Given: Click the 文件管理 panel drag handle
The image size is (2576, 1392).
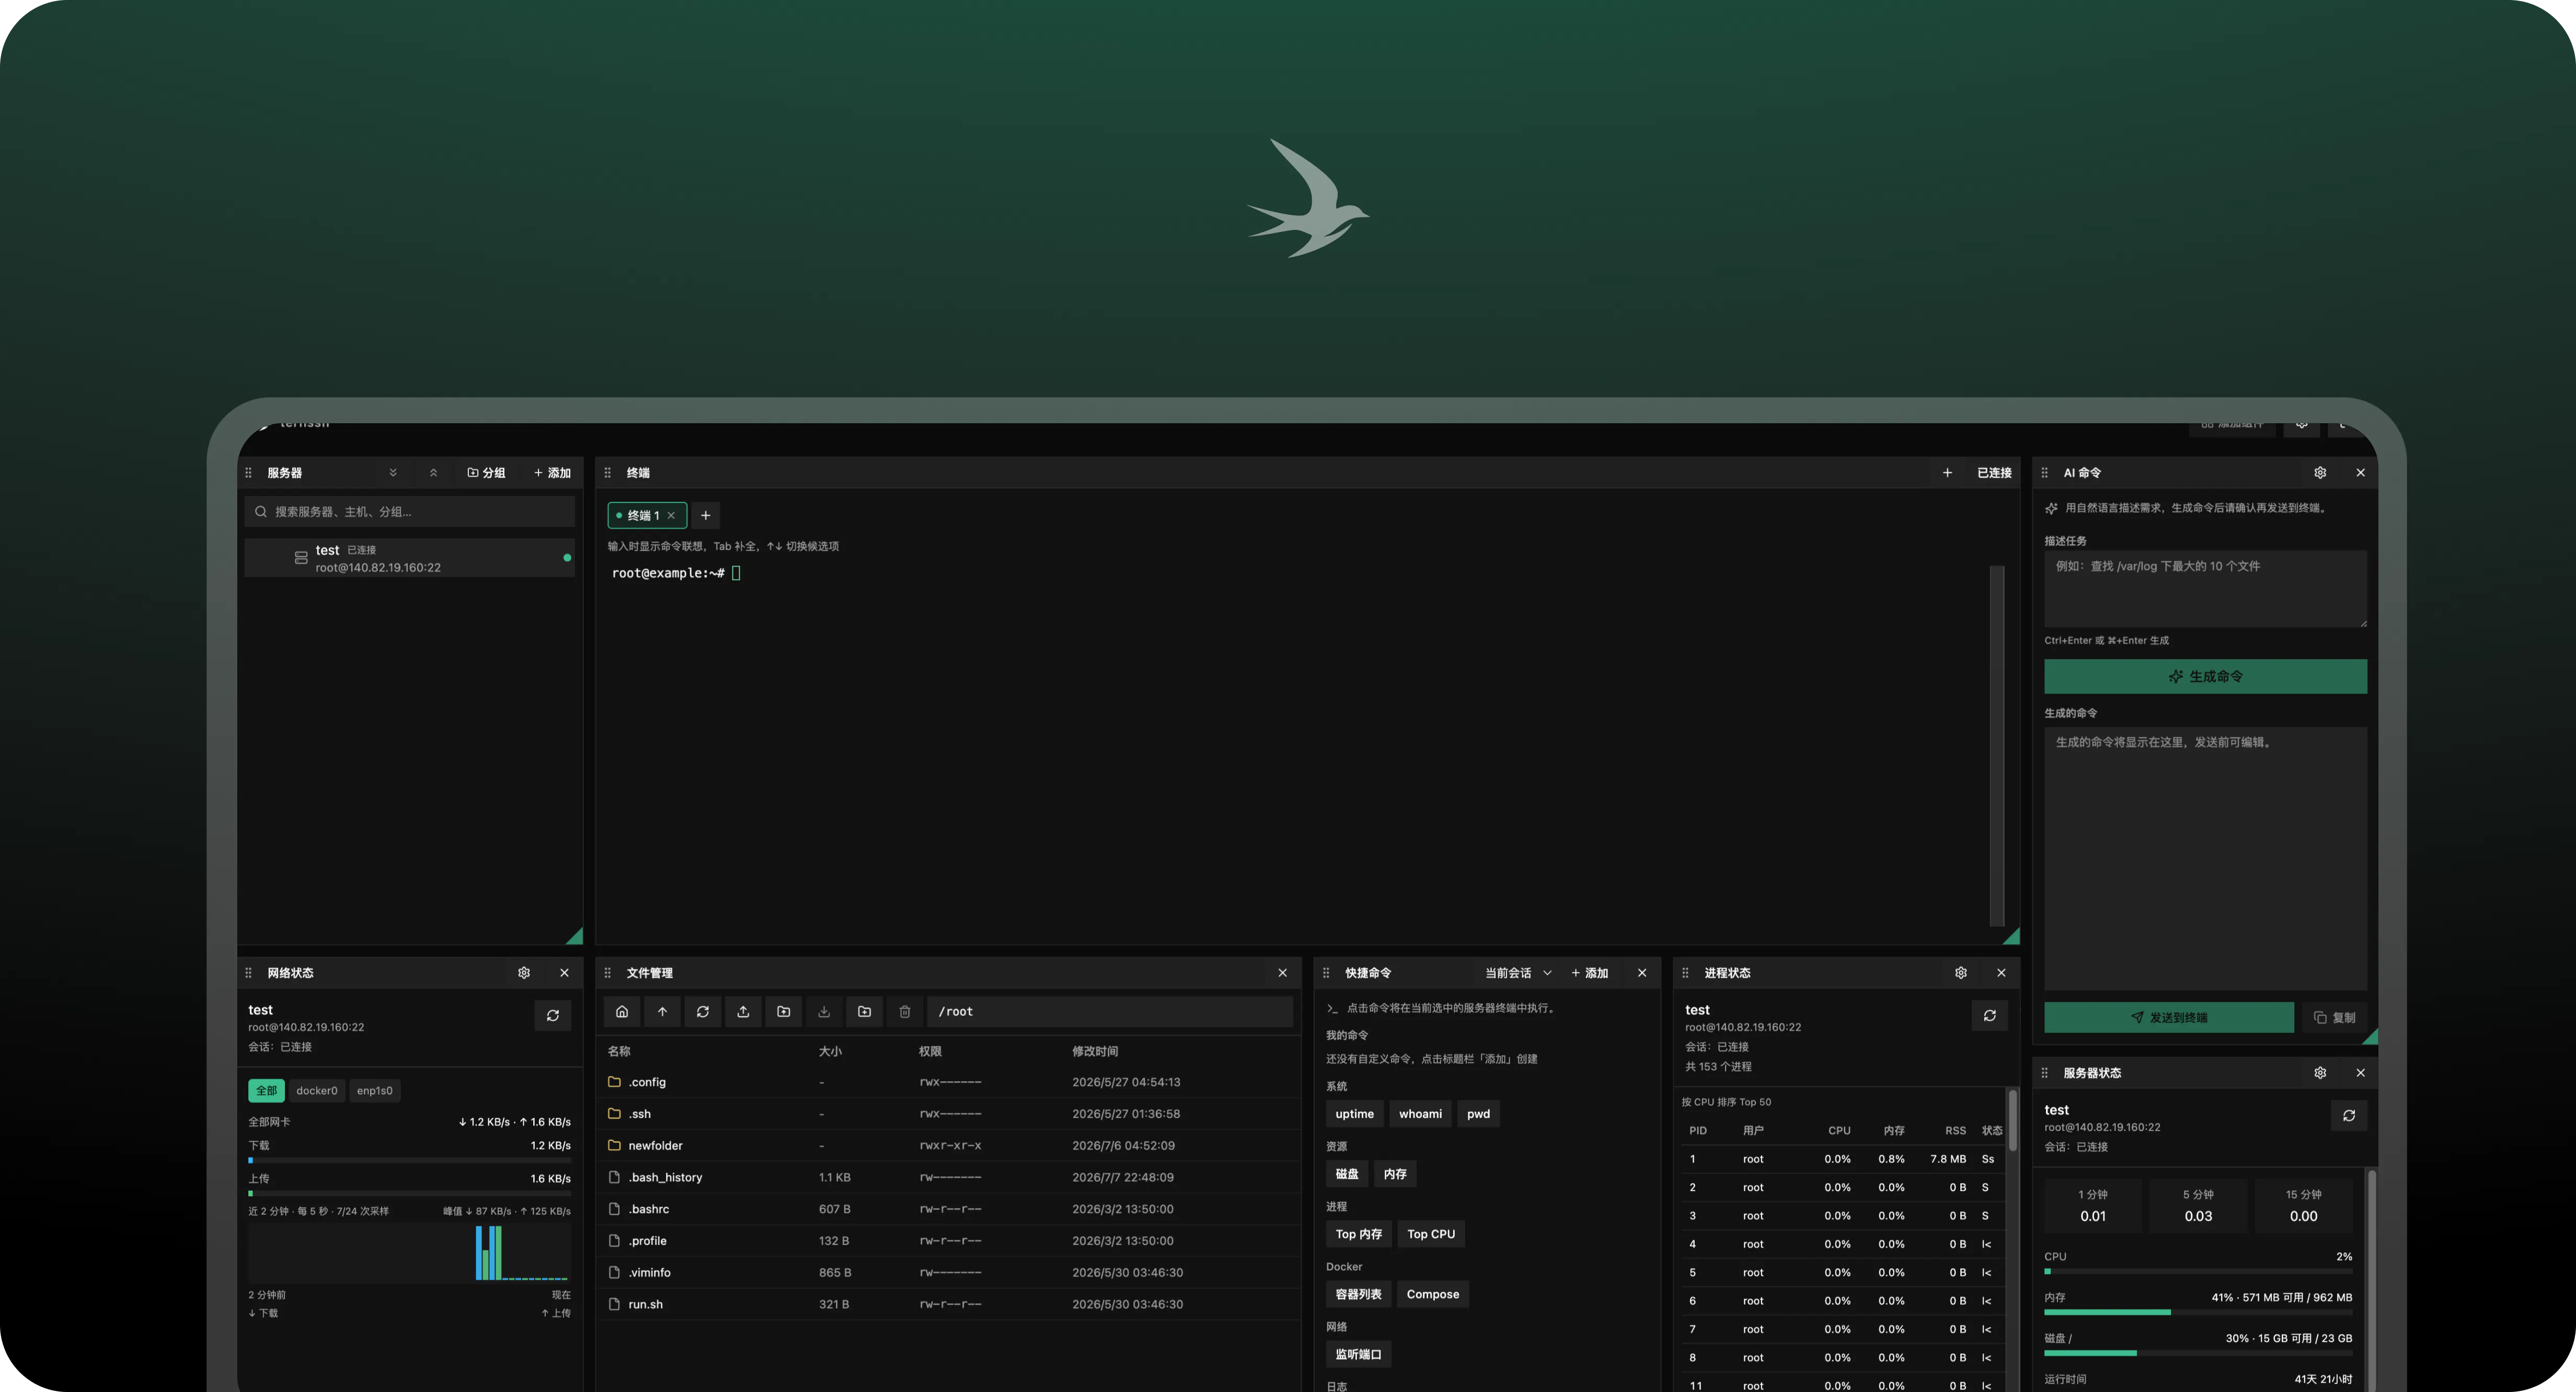Looking at the screenshot, I should click(608, 972).
